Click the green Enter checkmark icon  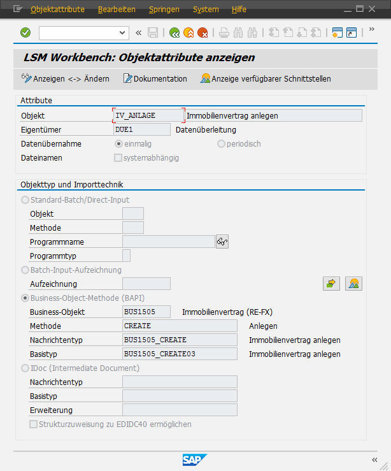click(x=25, y=33)
